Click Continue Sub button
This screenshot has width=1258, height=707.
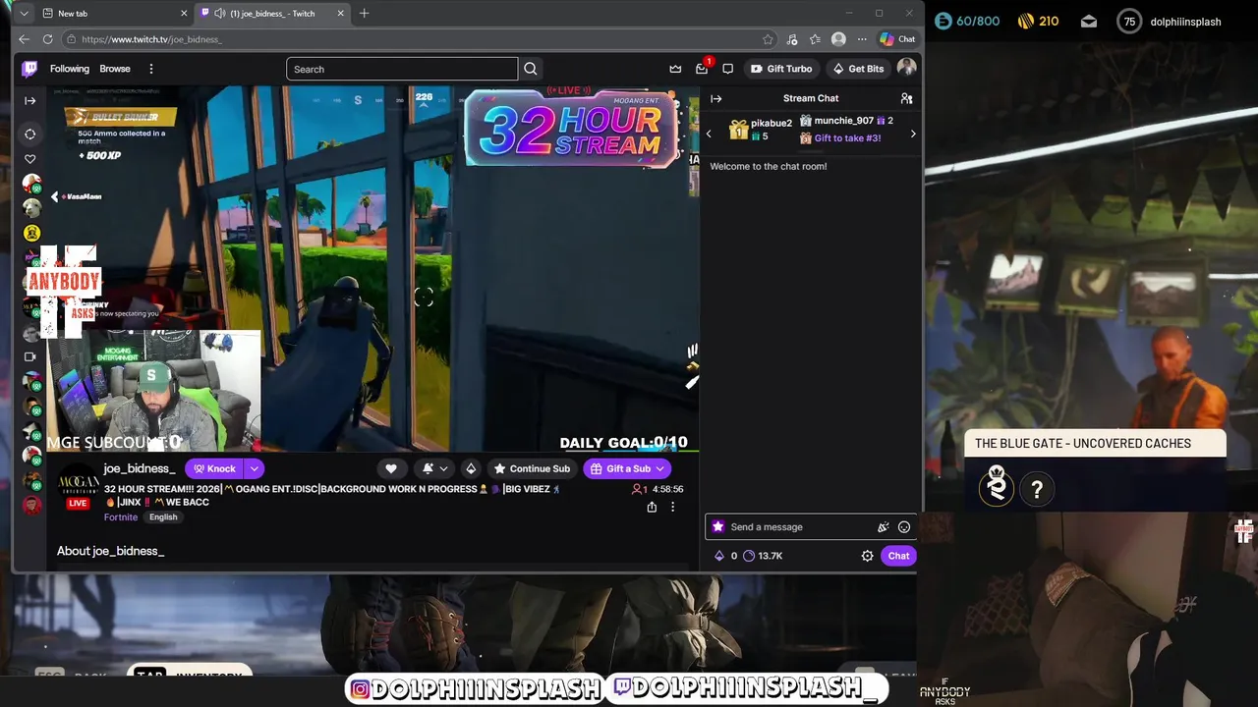click(532, 468)
